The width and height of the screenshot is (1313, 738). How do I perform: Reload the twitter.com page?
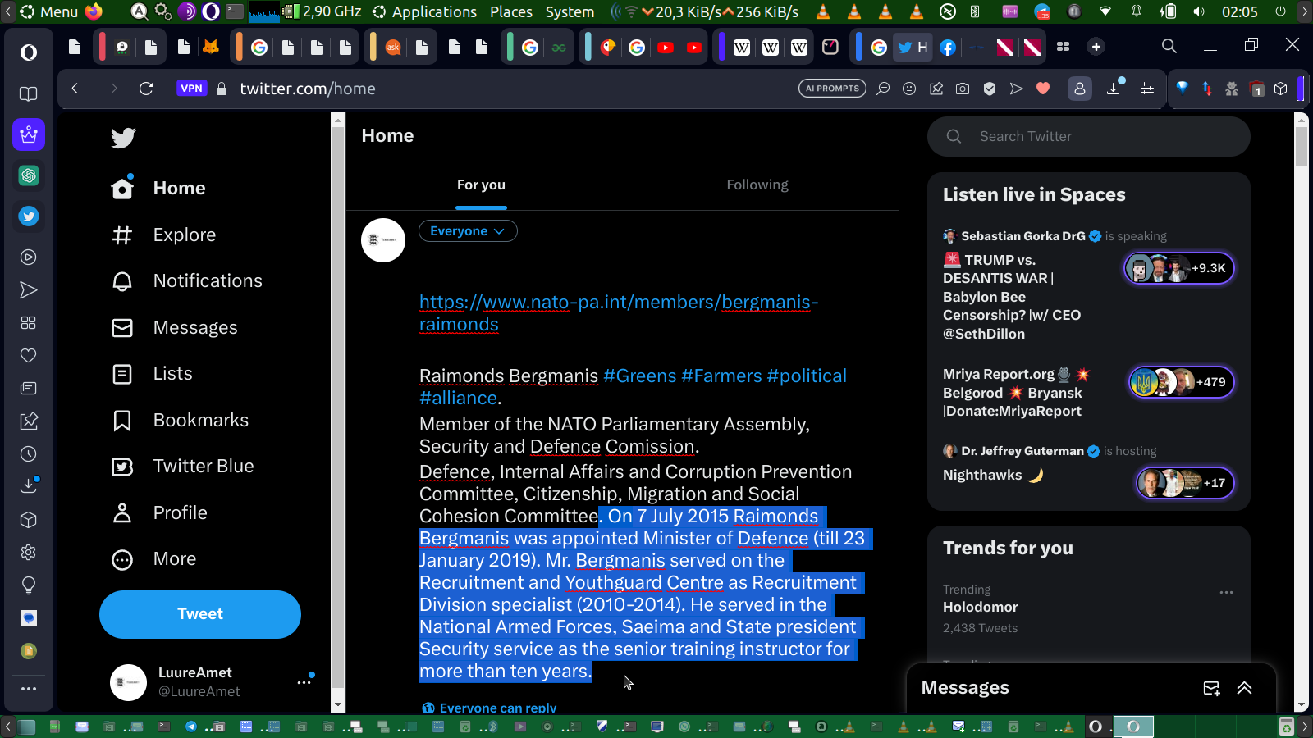[146, 89]
